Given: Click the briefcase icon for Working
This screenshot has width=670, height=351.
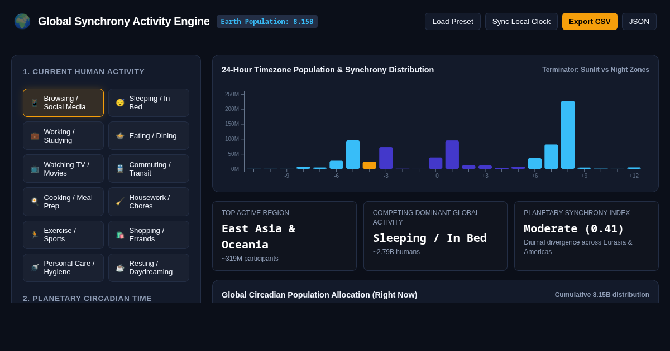Looking at the screenshot, I should pyautogui.click(x=35, y=136).
